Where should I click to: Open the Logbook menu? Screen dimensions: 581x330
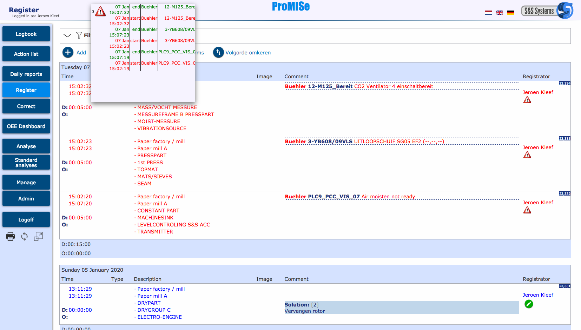click(x=26, y=34)
